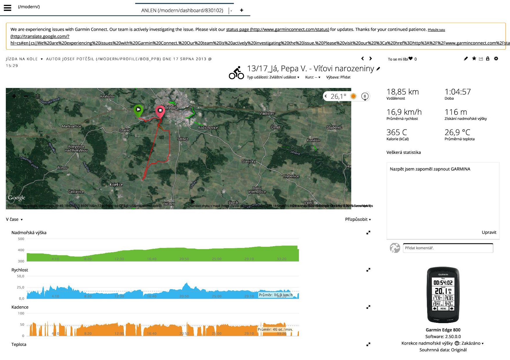Collapse the weather widget arrow

tap(326, 96)
